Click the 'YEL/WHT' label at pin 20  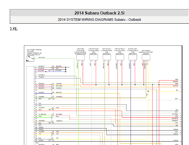[x=42, y=107]
